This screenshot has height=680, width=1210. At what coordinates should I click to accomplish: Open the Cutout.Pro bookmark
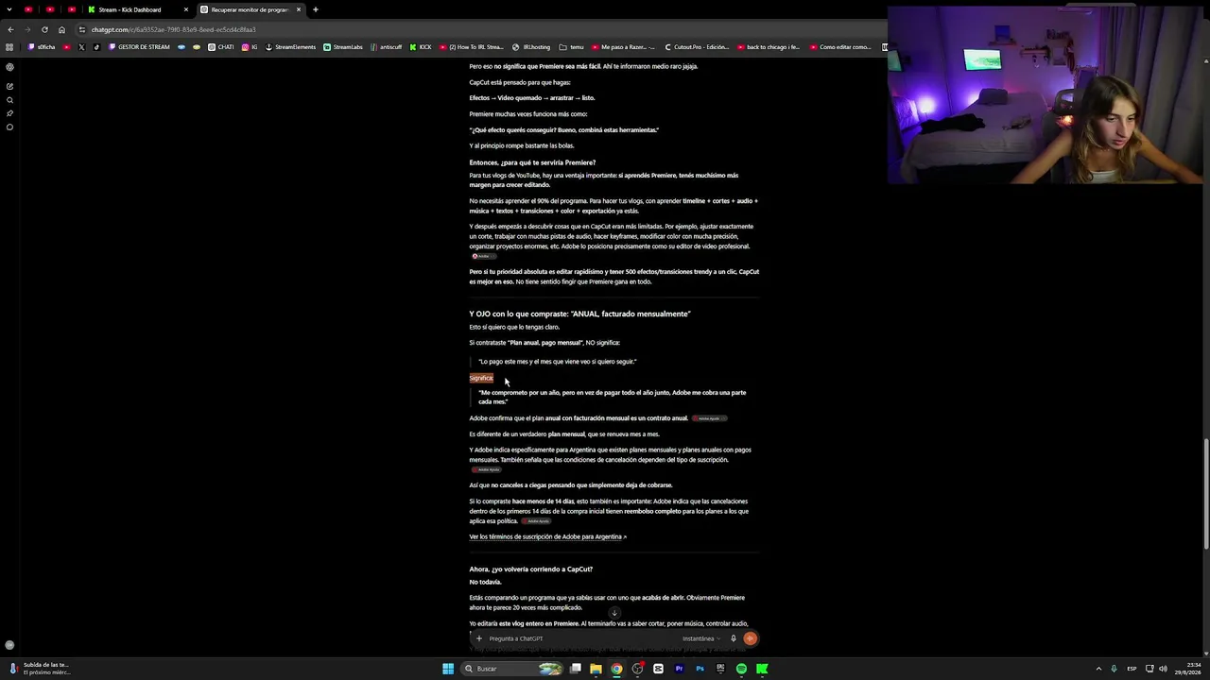697,47
